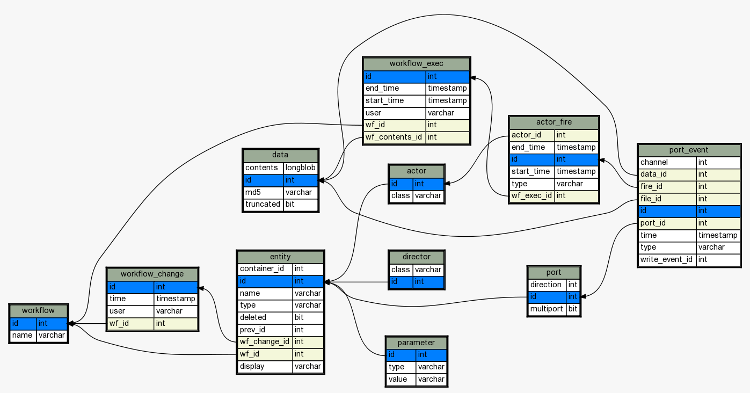The image size is (750, 393).
Task: Select write_event_id field in port_event
Action: [x=689, y=260]
